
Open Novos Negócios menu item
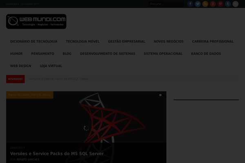click(169, 41)
